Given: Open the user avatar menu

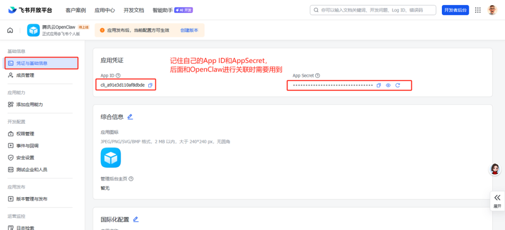Looking at the screenshot, I should (492, 10).
